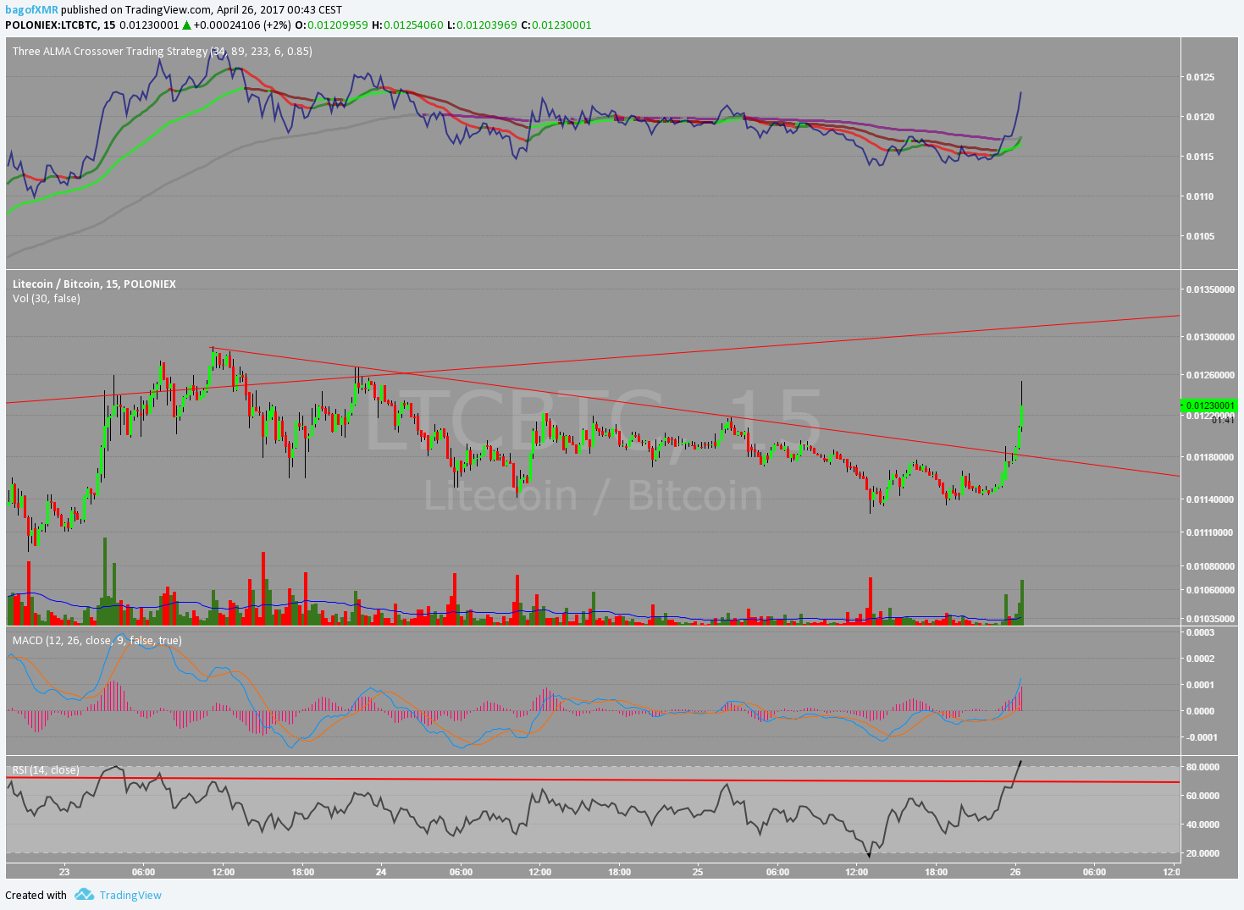Click the Created with caption text

(36, 895)
